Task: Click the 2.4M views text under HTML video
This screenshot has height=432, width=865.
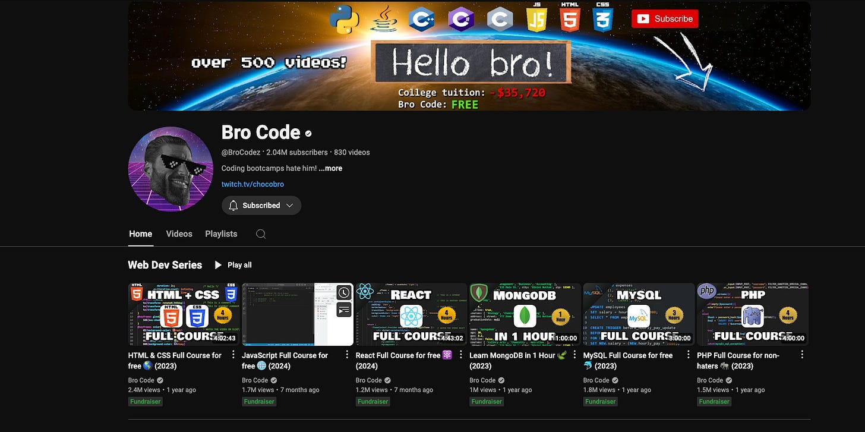Action: [x=144, y=390]
